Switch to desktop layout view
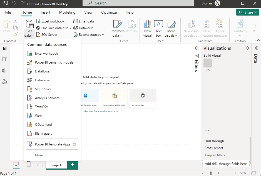The width and height of the screenshot is (261, 176). pos(16,164)
